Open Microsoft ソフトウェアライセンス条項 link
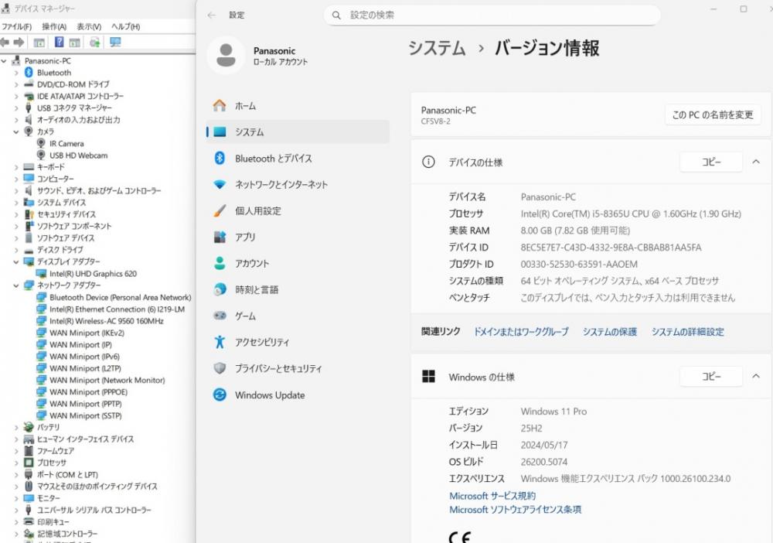Screen dimensions: 773x543 pos(515,510)
